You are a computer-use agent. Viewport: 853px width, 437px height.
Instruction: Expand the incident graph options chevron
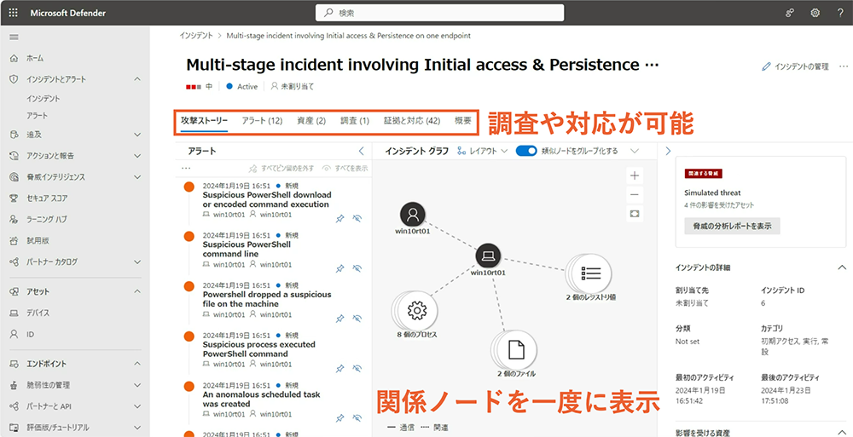pos(635,151)
